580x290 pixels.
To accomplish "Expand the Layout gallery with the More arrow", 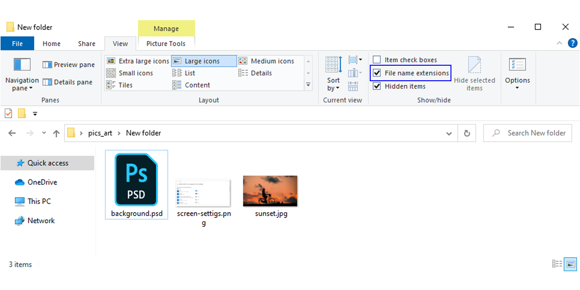I will point(308,85).
